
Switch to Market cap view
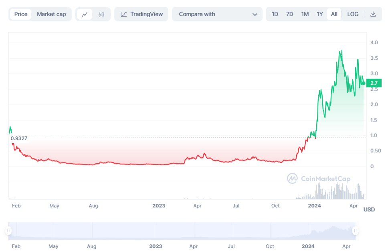(x=51, y=14)
